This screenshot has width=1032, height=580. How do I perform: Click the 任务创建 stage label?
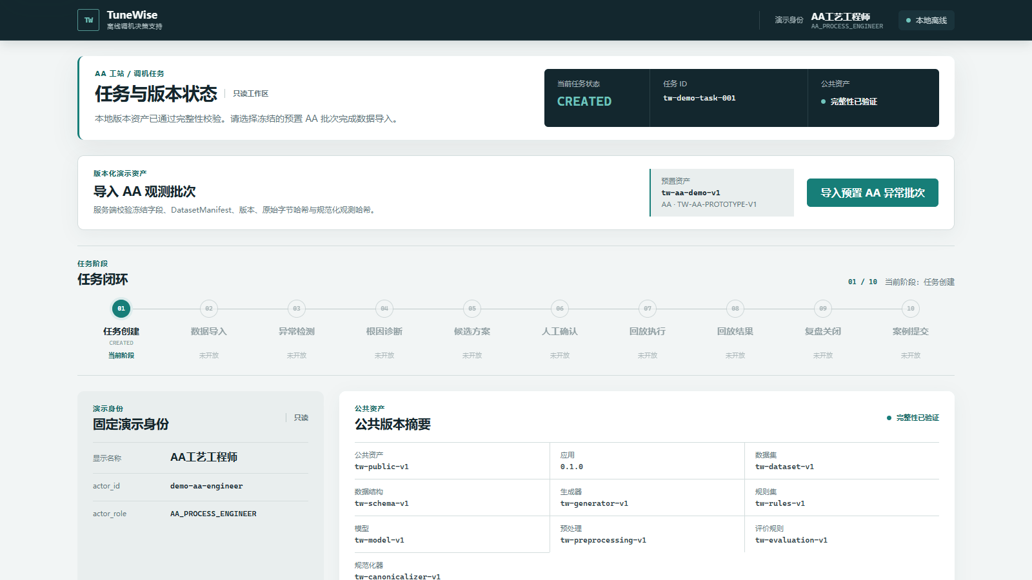(121, 331)
